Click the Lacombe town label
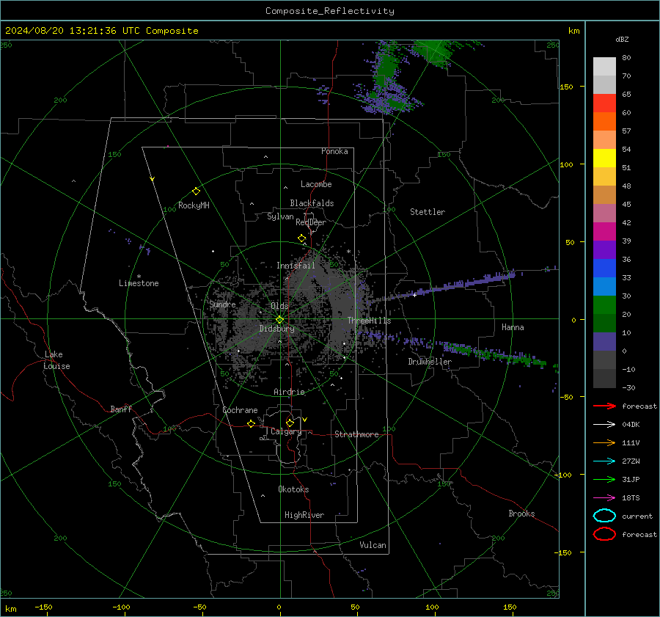This screenshot has width=660, height=617. [x=316, y=184]
